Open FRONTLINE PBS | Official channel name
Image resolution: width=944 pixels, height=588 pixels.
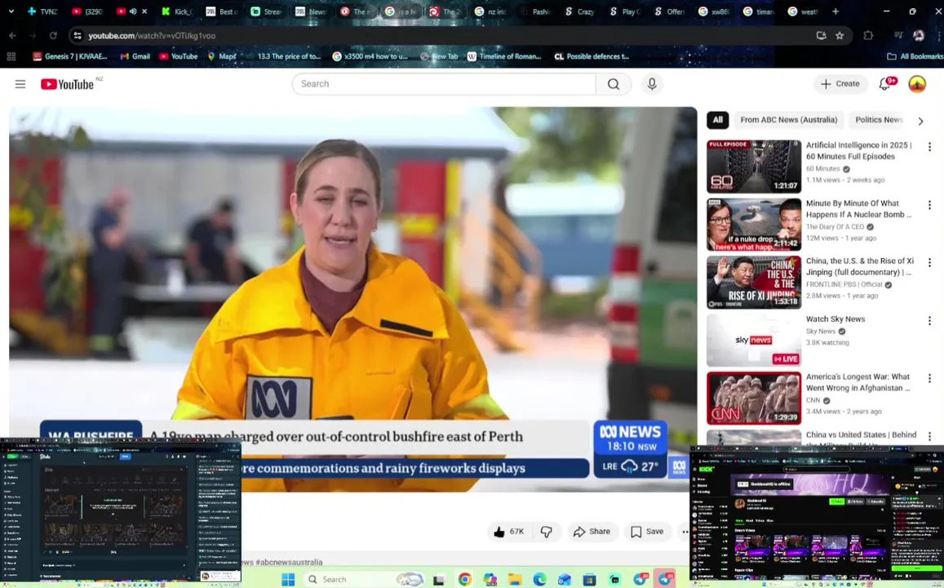[x=844, y=284]
